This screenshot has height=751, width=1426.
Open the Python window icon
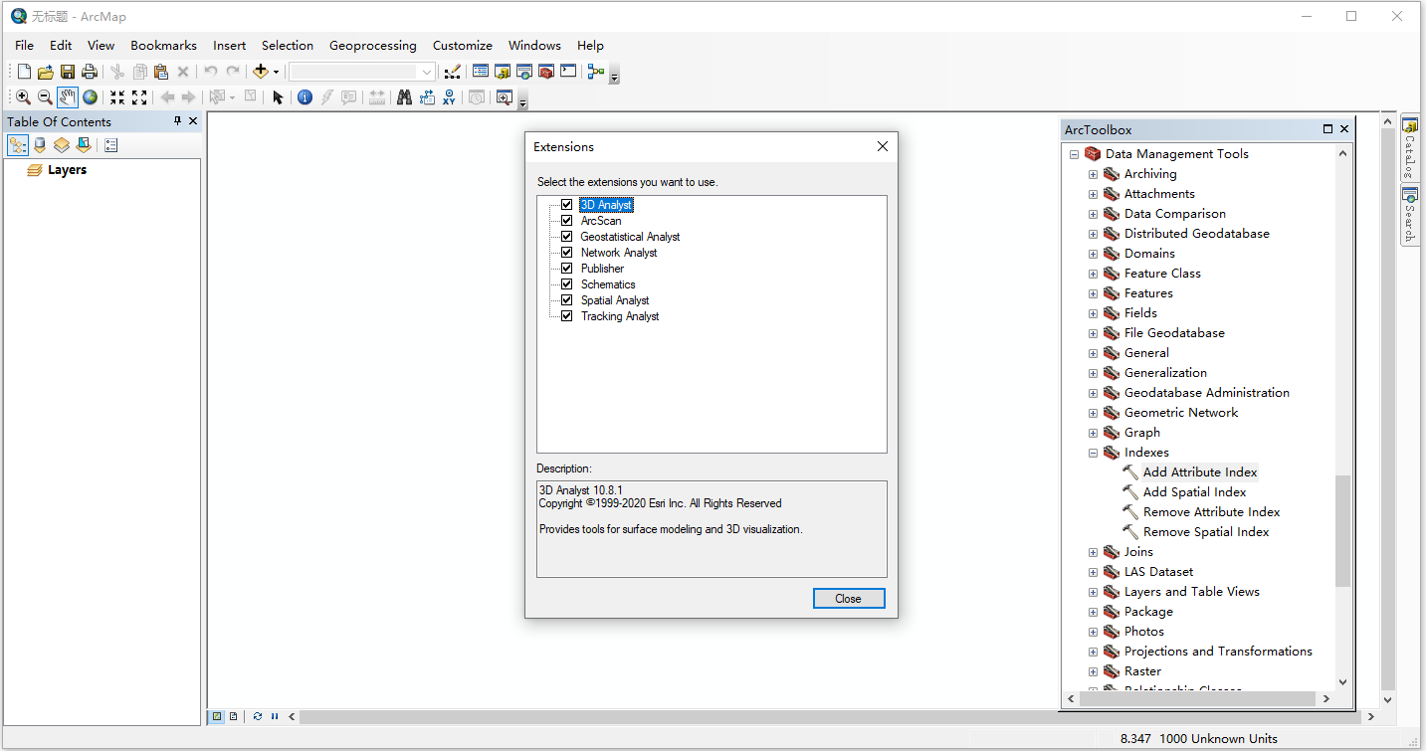pos(568,72)
